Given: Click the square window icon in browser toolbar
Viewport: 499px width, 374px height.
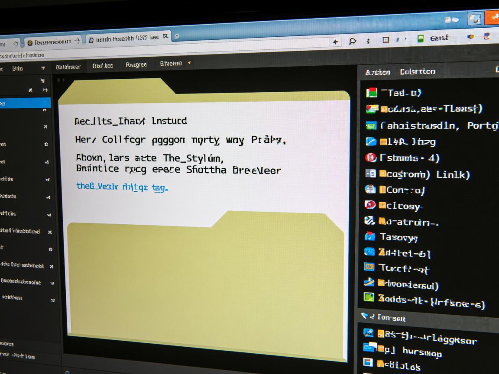Looking at the screenshot, I should coord(386,40).
